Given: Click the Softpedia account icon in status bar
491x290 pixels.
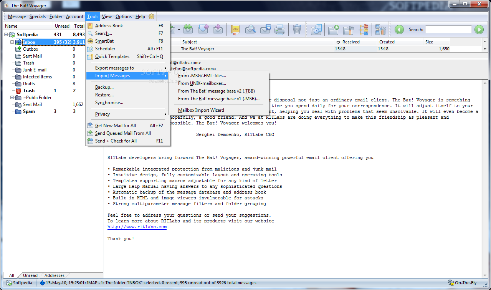Looking at the screenshot, I should [x=9, y=283].
